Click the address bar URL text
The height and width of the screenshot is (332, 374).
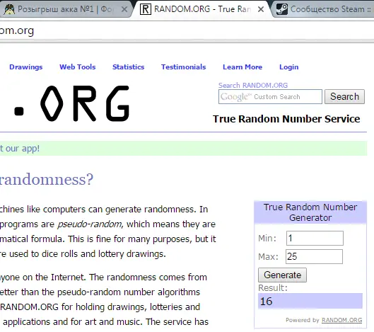pos(17,30)
